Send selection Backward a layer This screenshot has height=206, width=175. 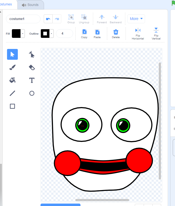click(x=116, y=19)
